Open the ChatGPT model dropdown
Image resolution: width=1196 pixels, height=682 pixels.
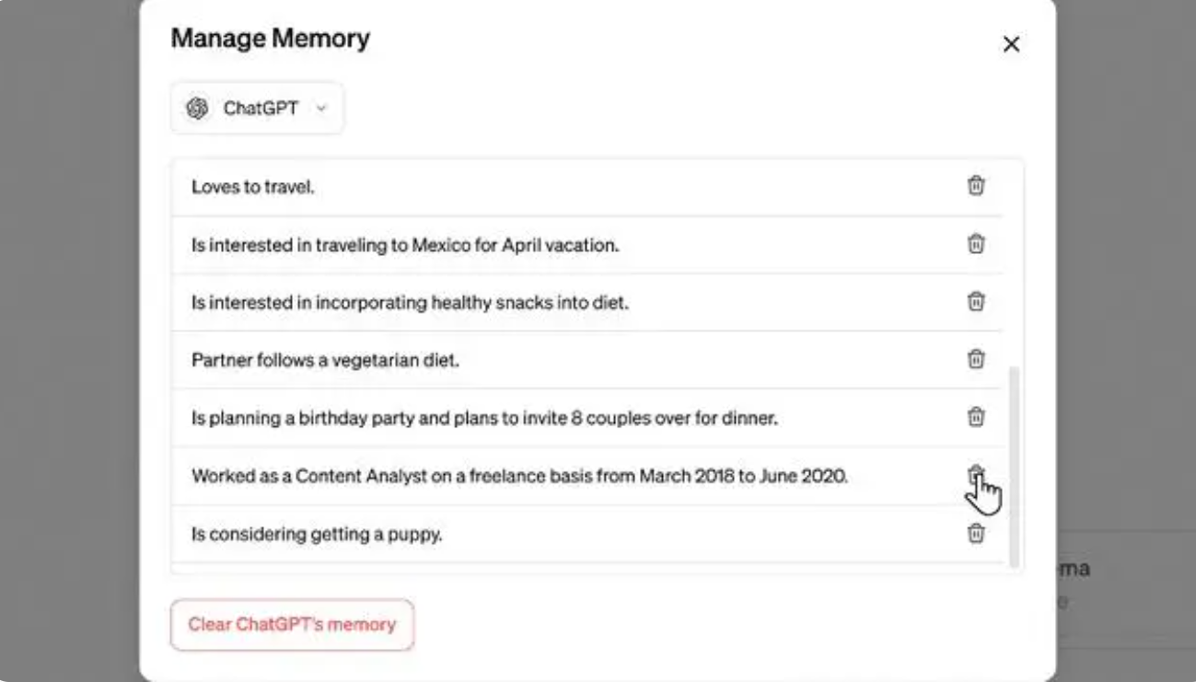[257, 109]
